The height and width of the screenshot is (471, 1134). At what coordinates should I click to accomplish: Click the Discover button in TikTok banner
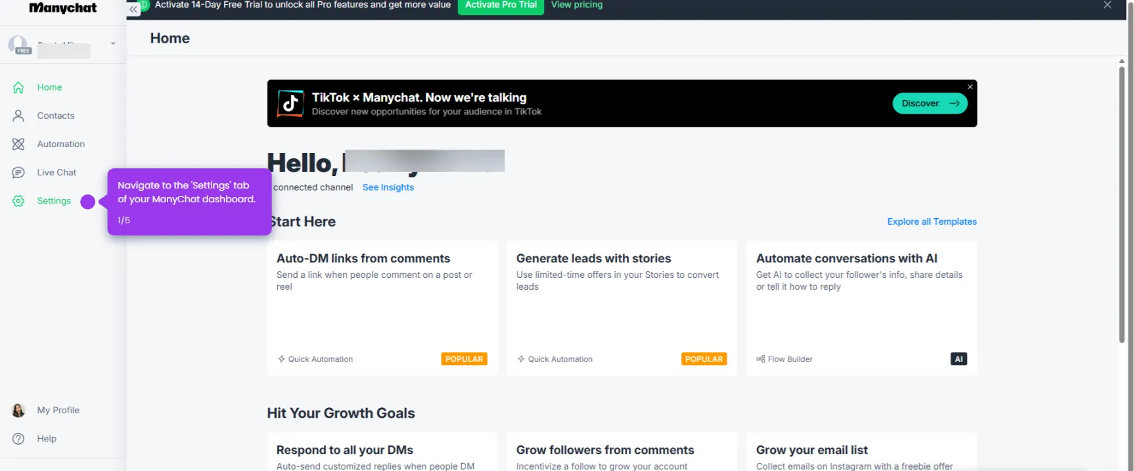point(930,103)
